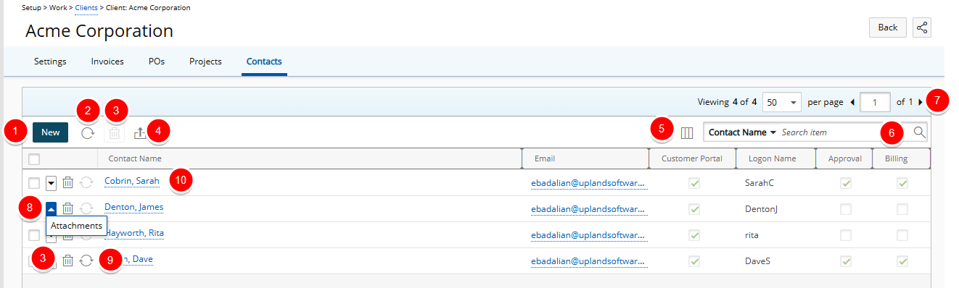The image size is (959, 288).
Task: Click the email link in the DentonJ row
Action: (x=588, y=209)
